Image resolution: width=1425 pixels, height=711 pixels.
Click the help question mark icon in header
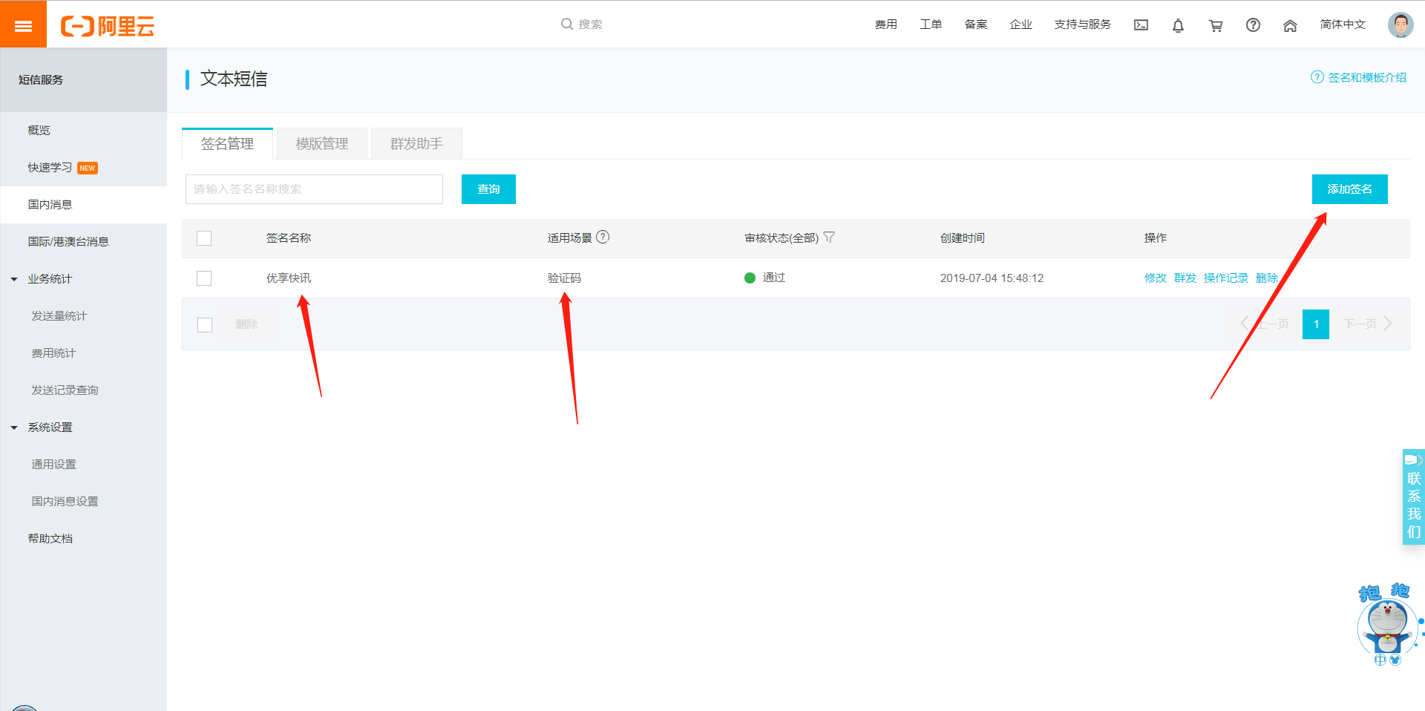point(1253,24)
